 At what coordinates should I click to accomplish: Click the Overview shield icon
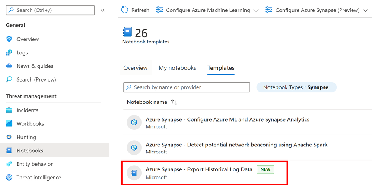tap(9, 39)
